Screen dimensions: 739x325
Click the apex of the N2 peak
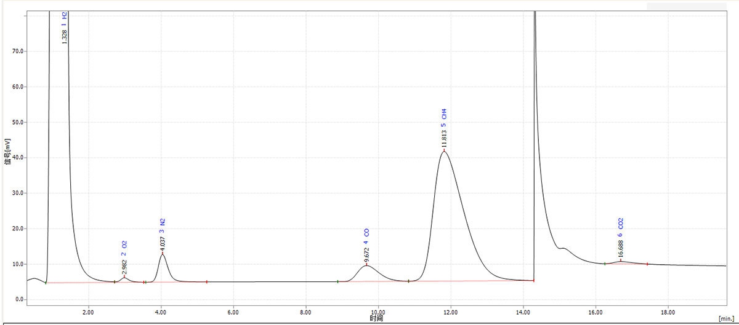pyautogui.click(x=162, y=253)
